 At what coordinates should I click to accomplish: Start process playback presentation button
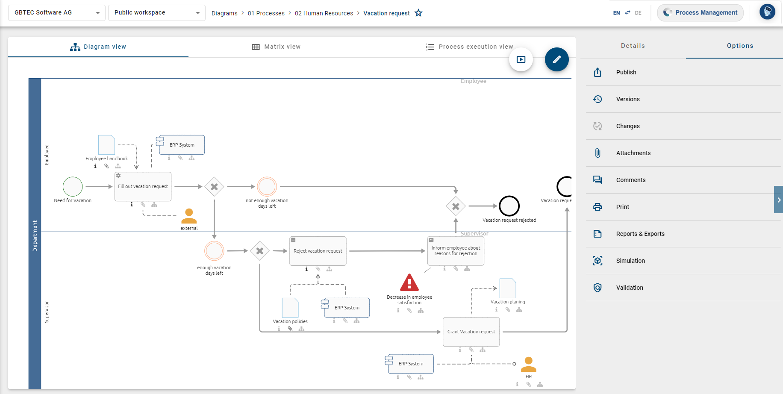[x=521, y=59]
